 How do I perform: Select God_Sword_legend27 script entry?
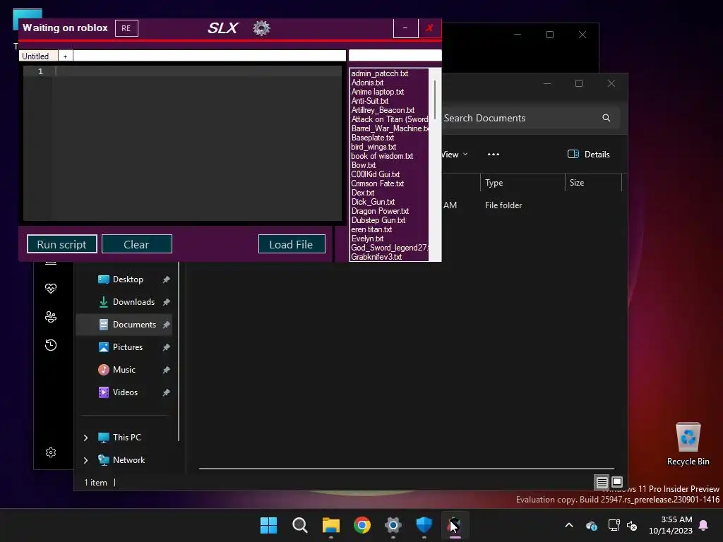389,248
